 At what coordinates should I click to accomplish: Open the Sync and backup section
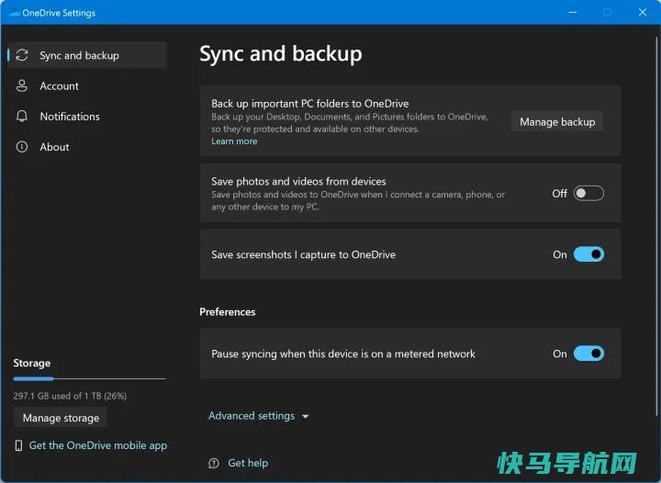click(87, 55)
